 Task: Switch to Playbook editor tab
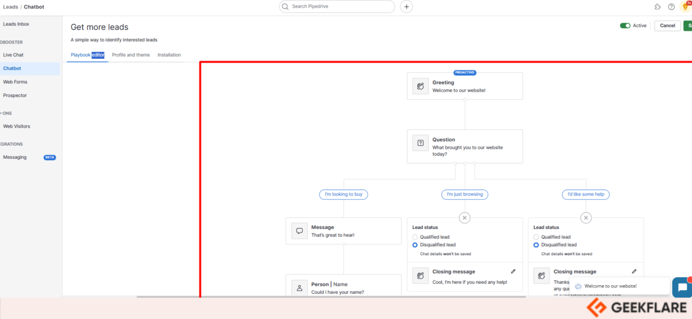87,55
